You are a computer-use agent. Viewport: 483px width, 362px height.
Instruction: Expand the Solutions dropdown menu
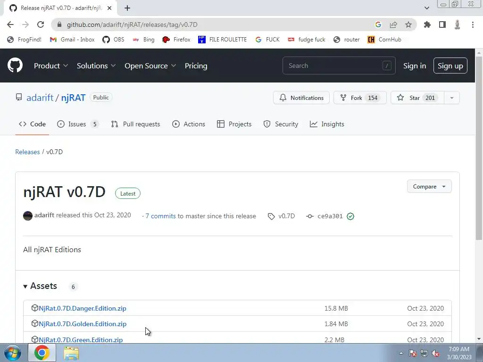tap(96, 66)
